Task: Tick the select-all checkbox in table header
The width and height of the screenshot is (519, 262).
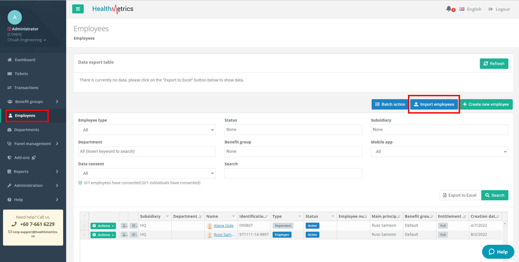Action: [84, 216]
